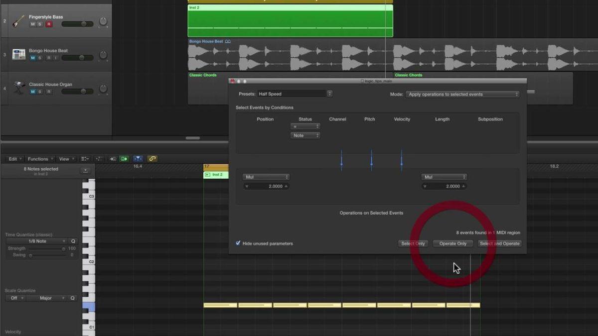Uncheck Hide unused parameters checkbox
The width and height of the screenshot is (598, 336).
click(x=238, y=243)
